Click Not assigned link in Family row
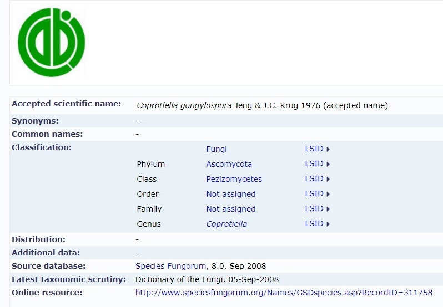Image resolution: width=443 pixels, height=307 pixels. point(231,209)
